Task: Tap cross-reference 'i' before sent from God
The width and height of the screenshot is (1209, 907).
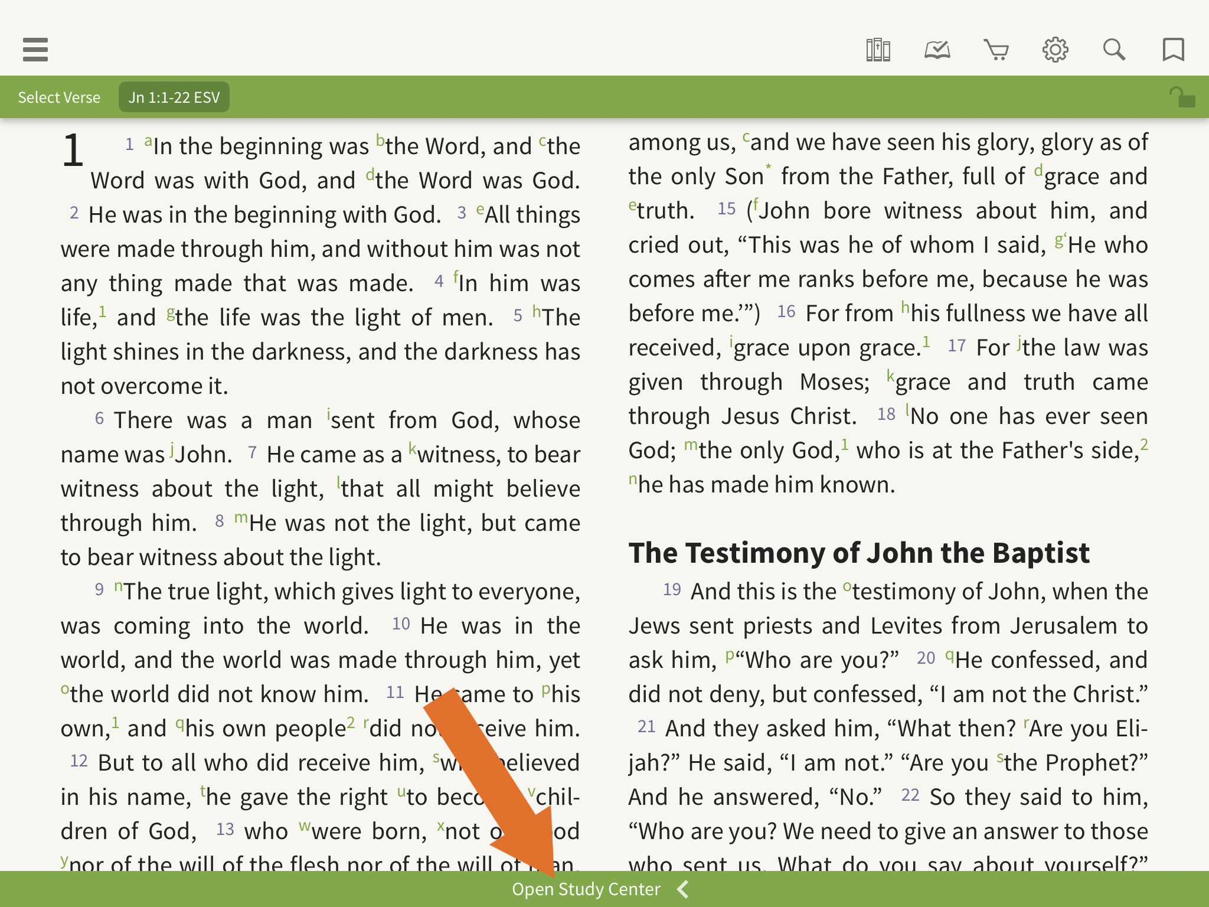Action: pos(329,414)
